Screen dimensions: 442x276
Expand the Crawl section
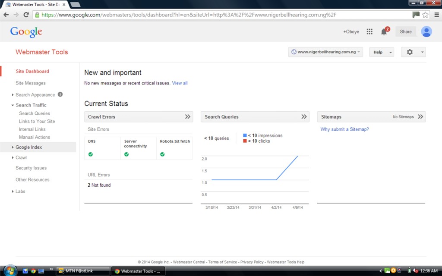pyautogui.click(x=13, y=157)
